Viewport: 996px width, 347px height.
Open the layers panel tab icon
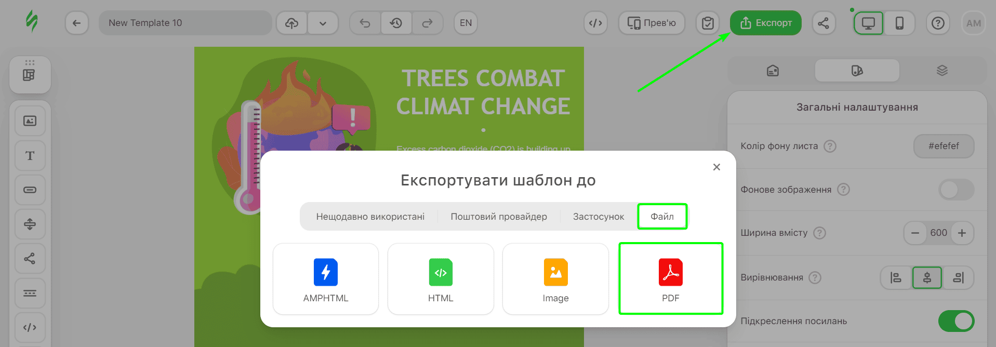[x=942, y=70]
